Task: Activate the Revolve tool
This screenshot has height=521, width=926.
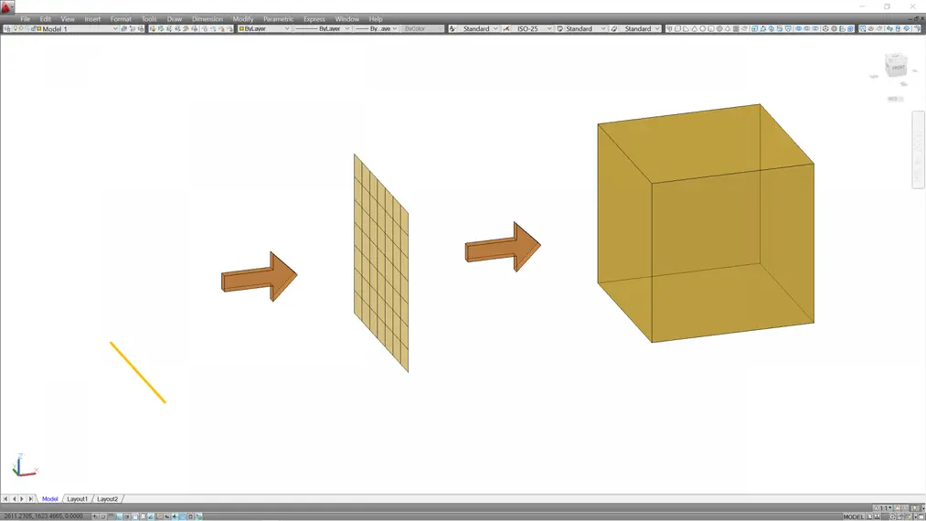Action: coord(780,28)
